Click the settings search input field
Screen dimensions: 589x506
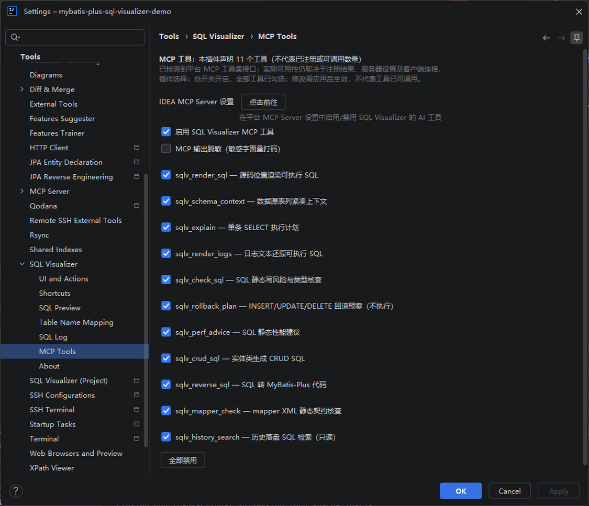[75, 37]
